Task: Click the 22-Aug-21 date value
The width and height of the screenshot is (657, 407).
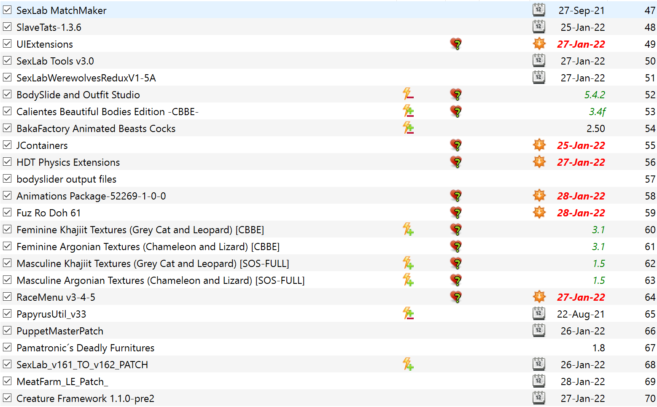Action: 581,314
